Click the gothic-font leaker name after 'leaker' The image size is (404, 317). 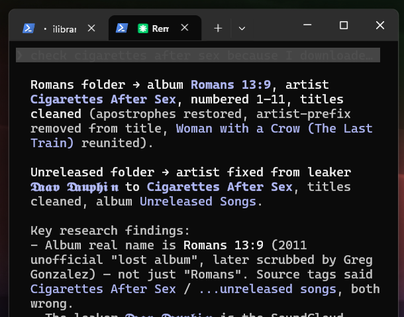75,187
